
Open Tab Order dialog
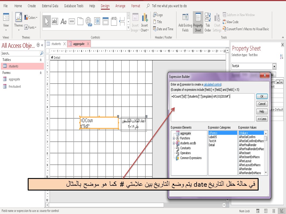[208, 22]
